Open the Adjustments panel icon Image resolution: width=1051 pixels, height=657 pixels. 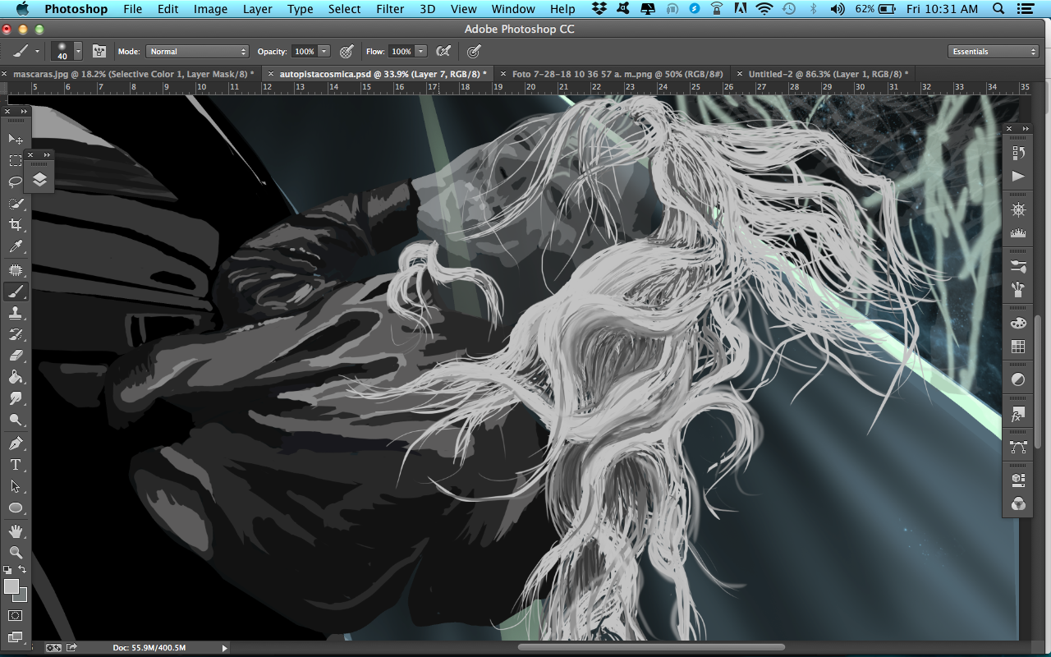(x=1018, y=379)
